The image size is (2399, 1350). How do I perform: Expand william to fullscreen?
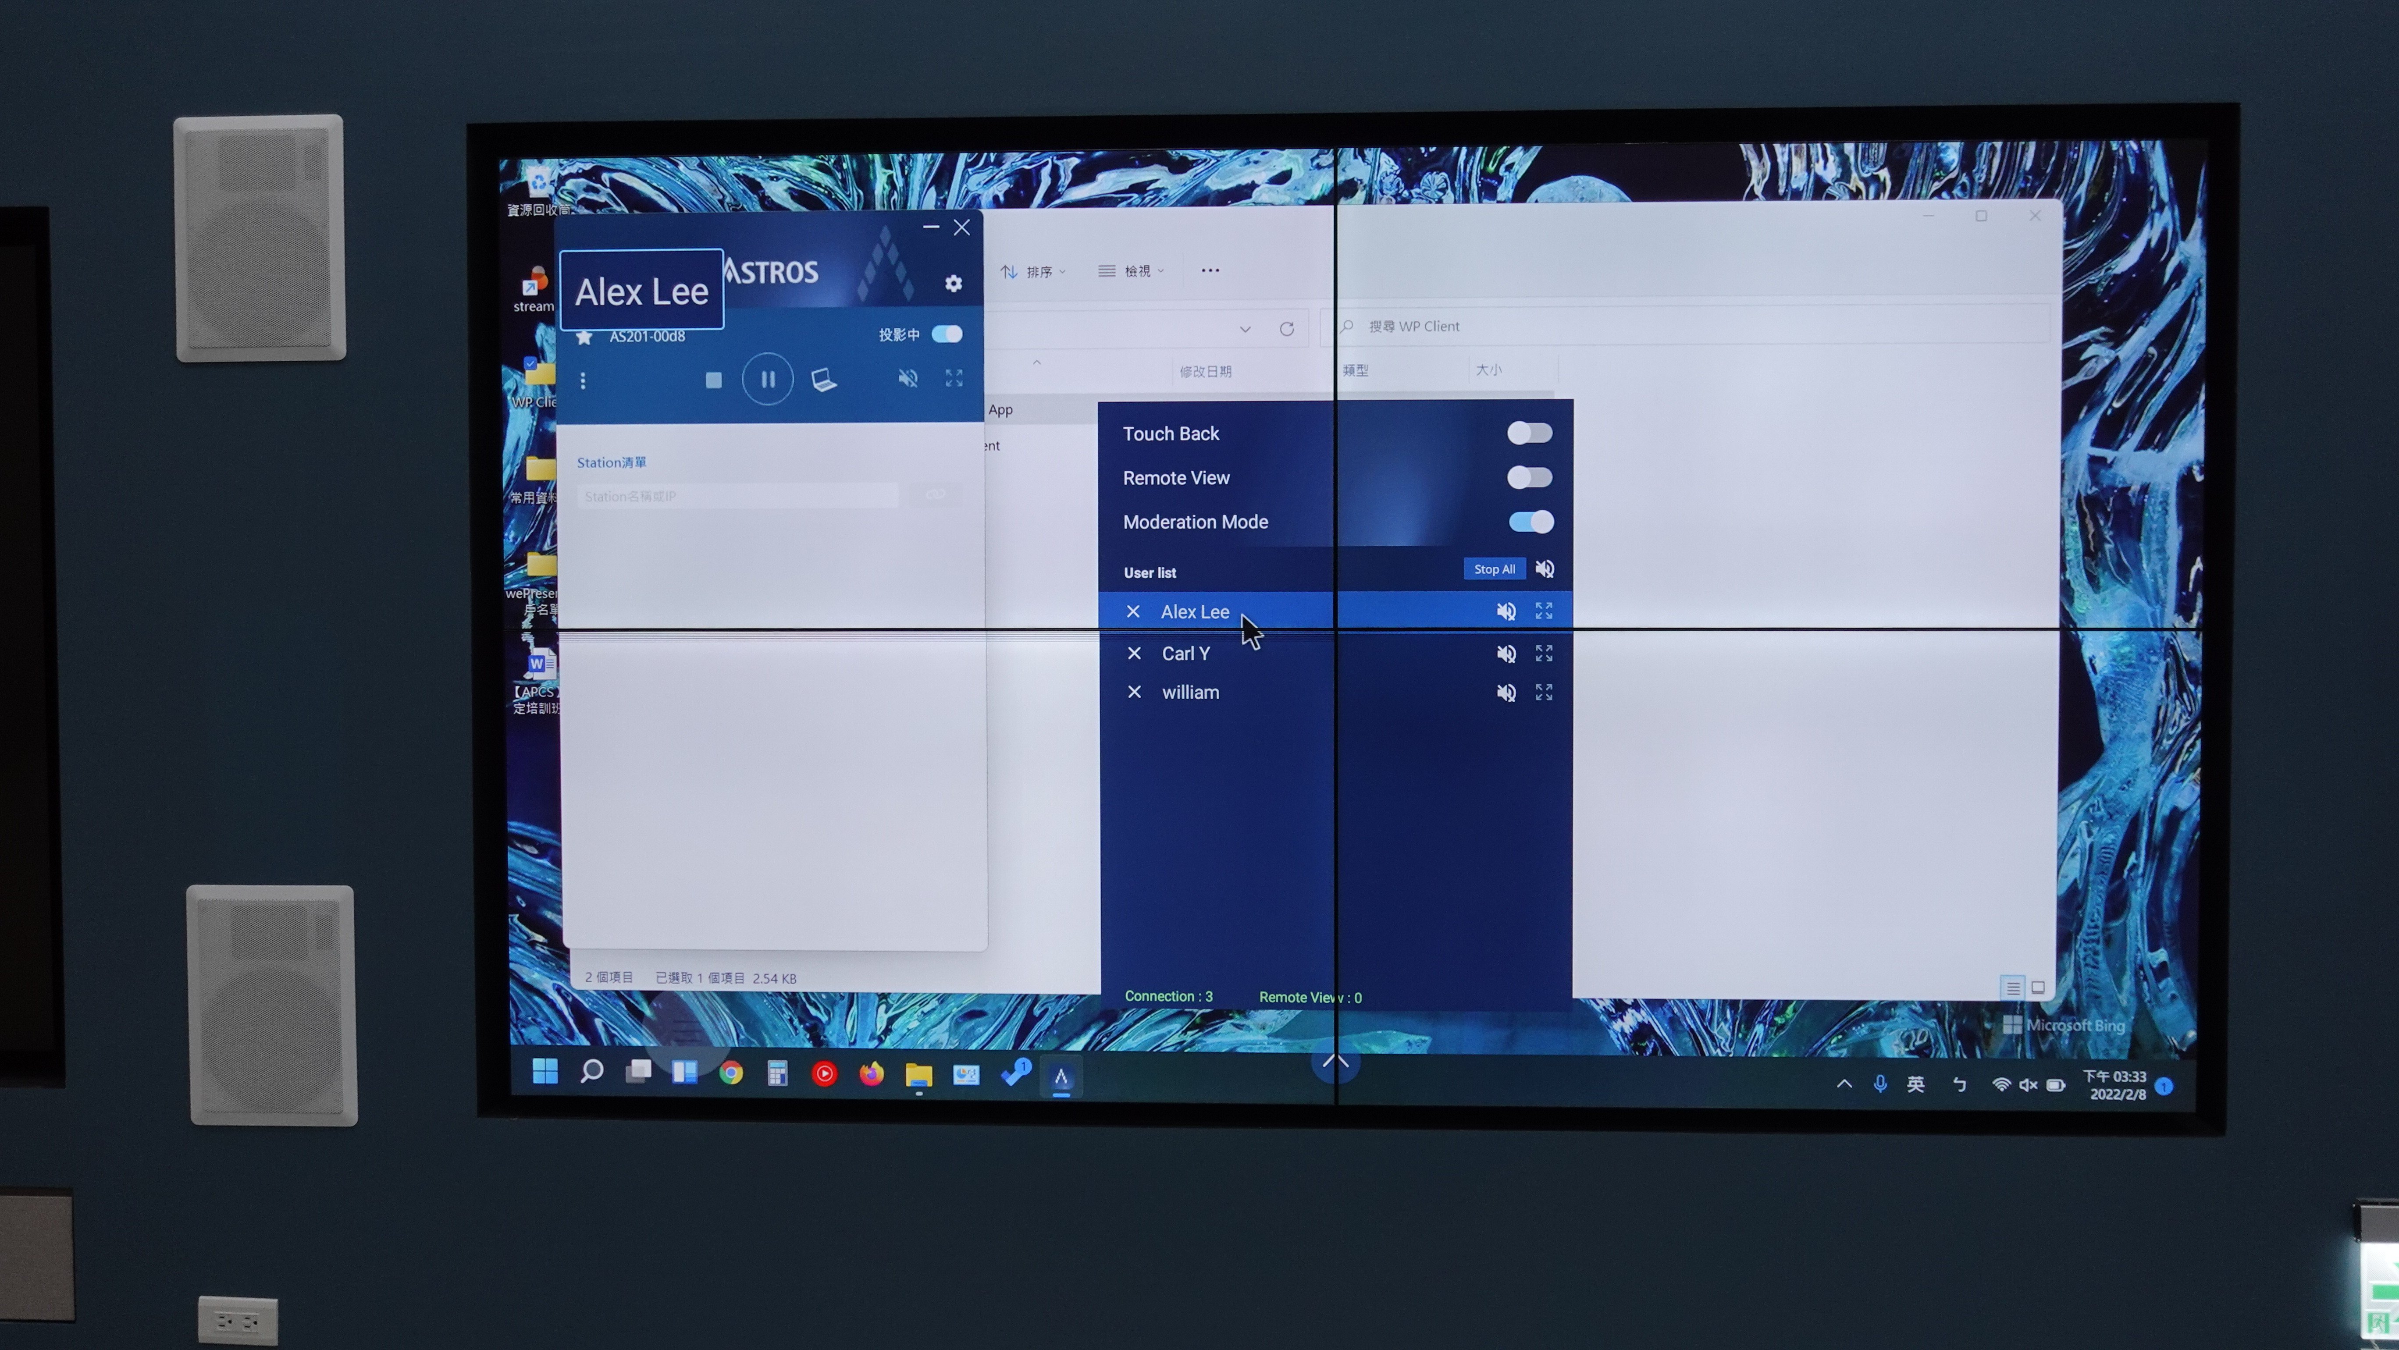click(1543, 692)
